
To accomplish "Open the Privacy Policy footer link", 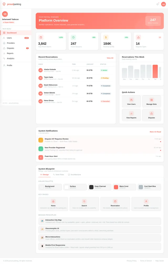I will click(132, 261).
